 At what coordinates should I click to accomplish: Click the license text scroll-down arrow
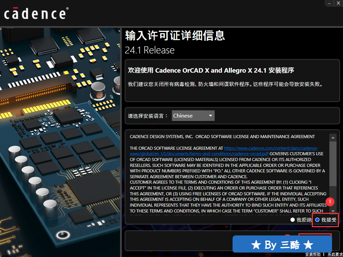point(333,211)
